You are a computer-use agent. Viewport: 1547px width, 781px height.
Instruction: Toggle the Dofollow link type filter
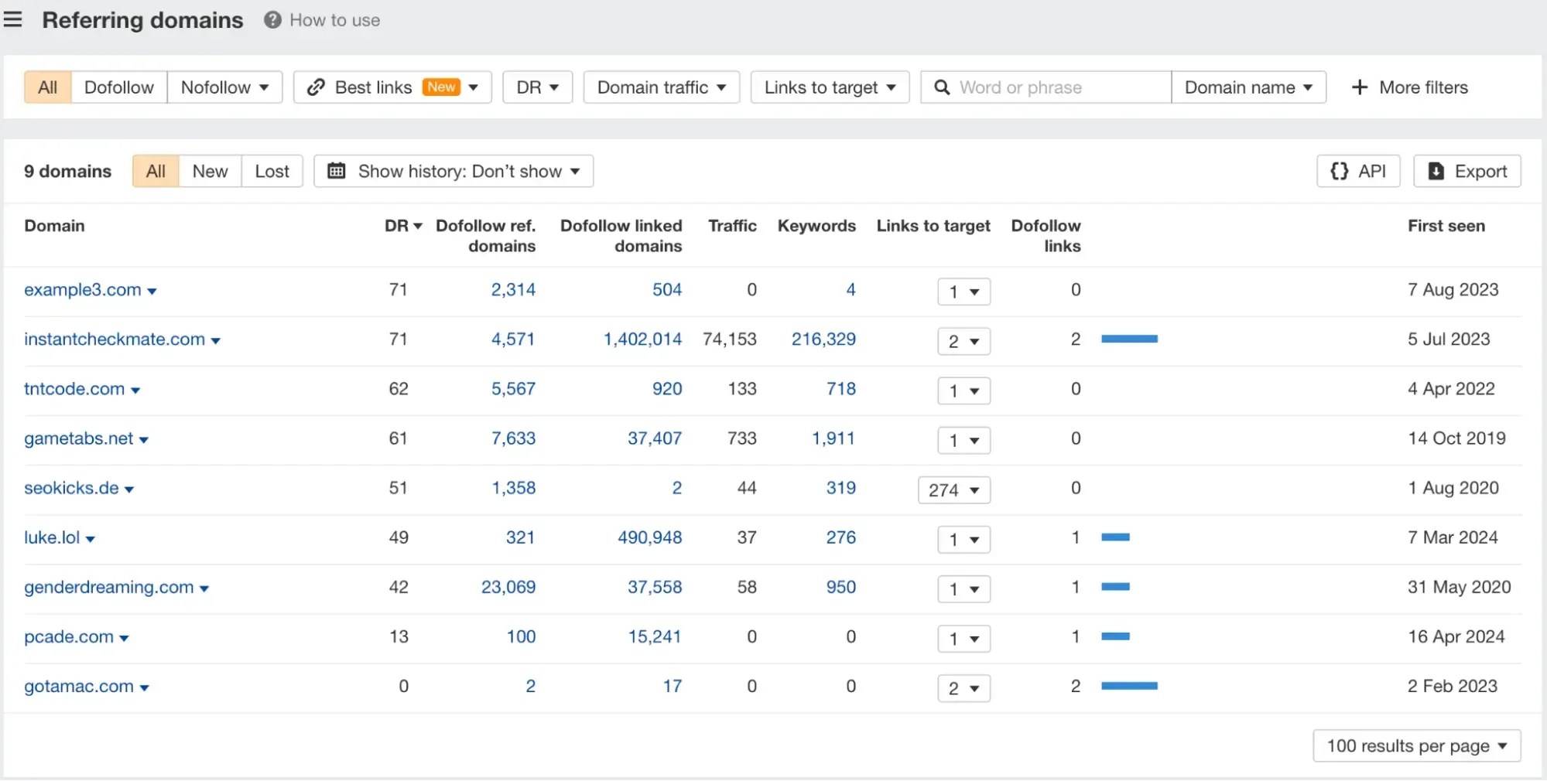click(x=118, y=87)
